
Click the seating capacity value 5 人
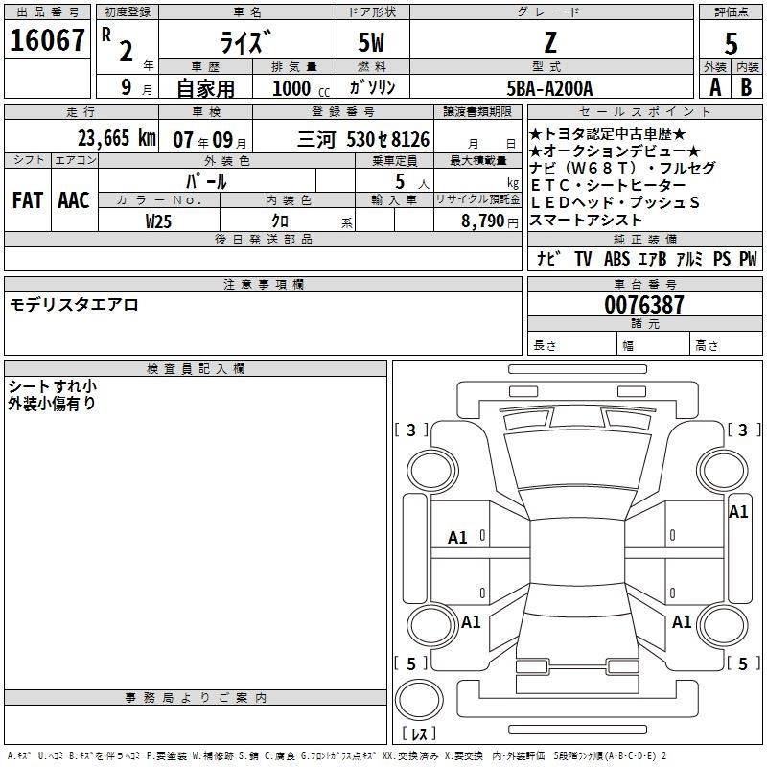pyautogui.click(x=412, y=182)
